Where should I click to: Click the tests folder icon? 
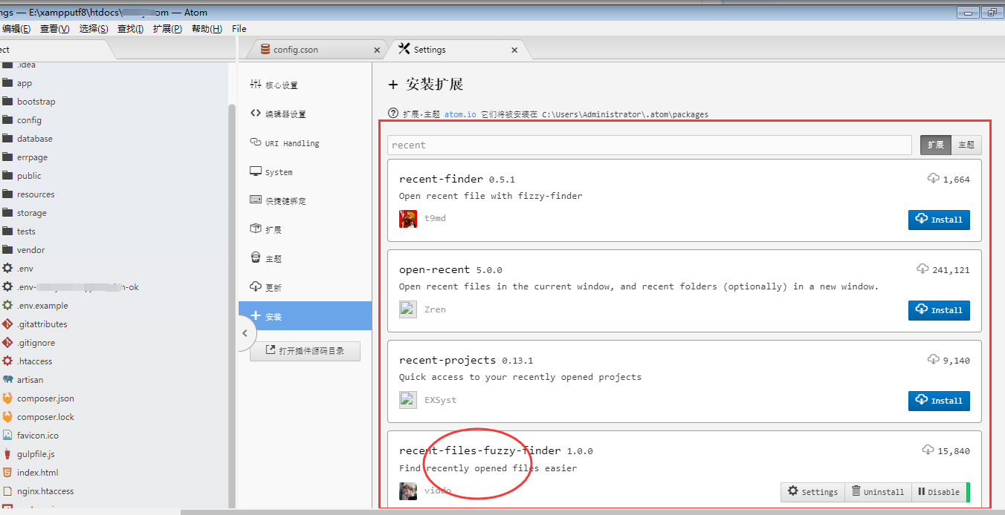click(x=7, y=231)
